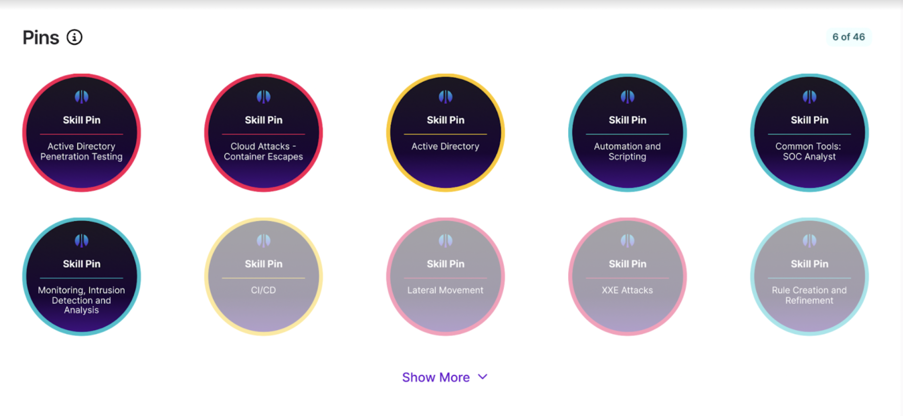Select the yellow Active Directory skill pin
This screenshot has width=903, height=416.
tap(445, 133)
